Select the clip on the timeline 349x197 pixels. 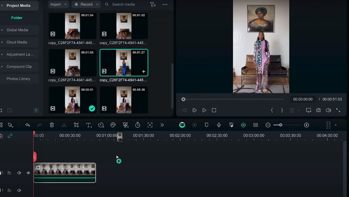65,173
